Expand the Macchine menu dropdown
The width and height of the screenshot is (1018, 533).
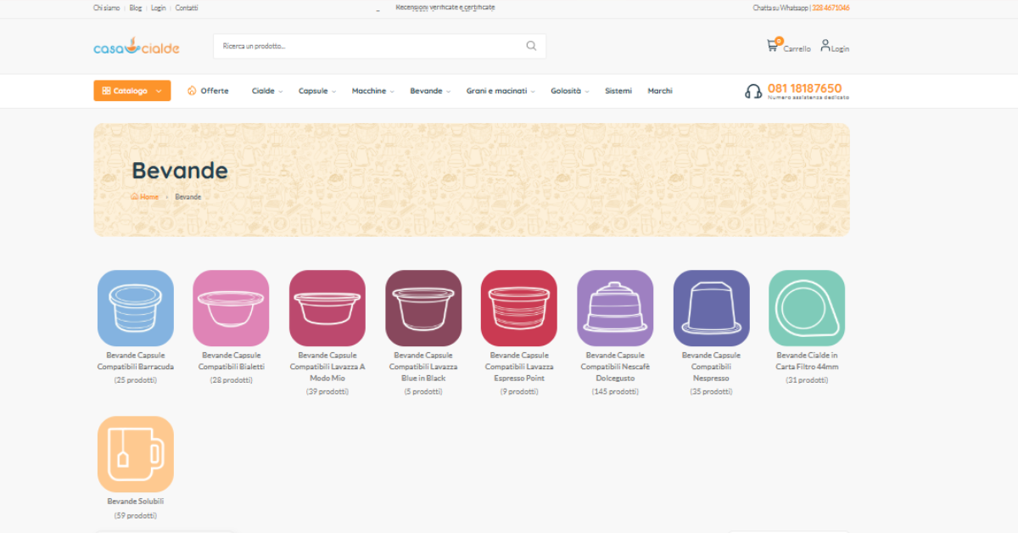[373, 91]
